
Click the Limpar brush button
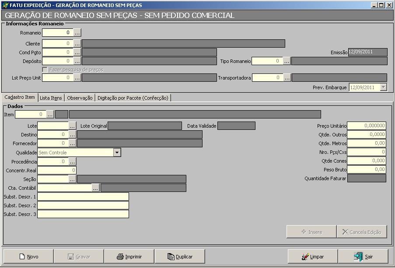click(x=312, y=257)
